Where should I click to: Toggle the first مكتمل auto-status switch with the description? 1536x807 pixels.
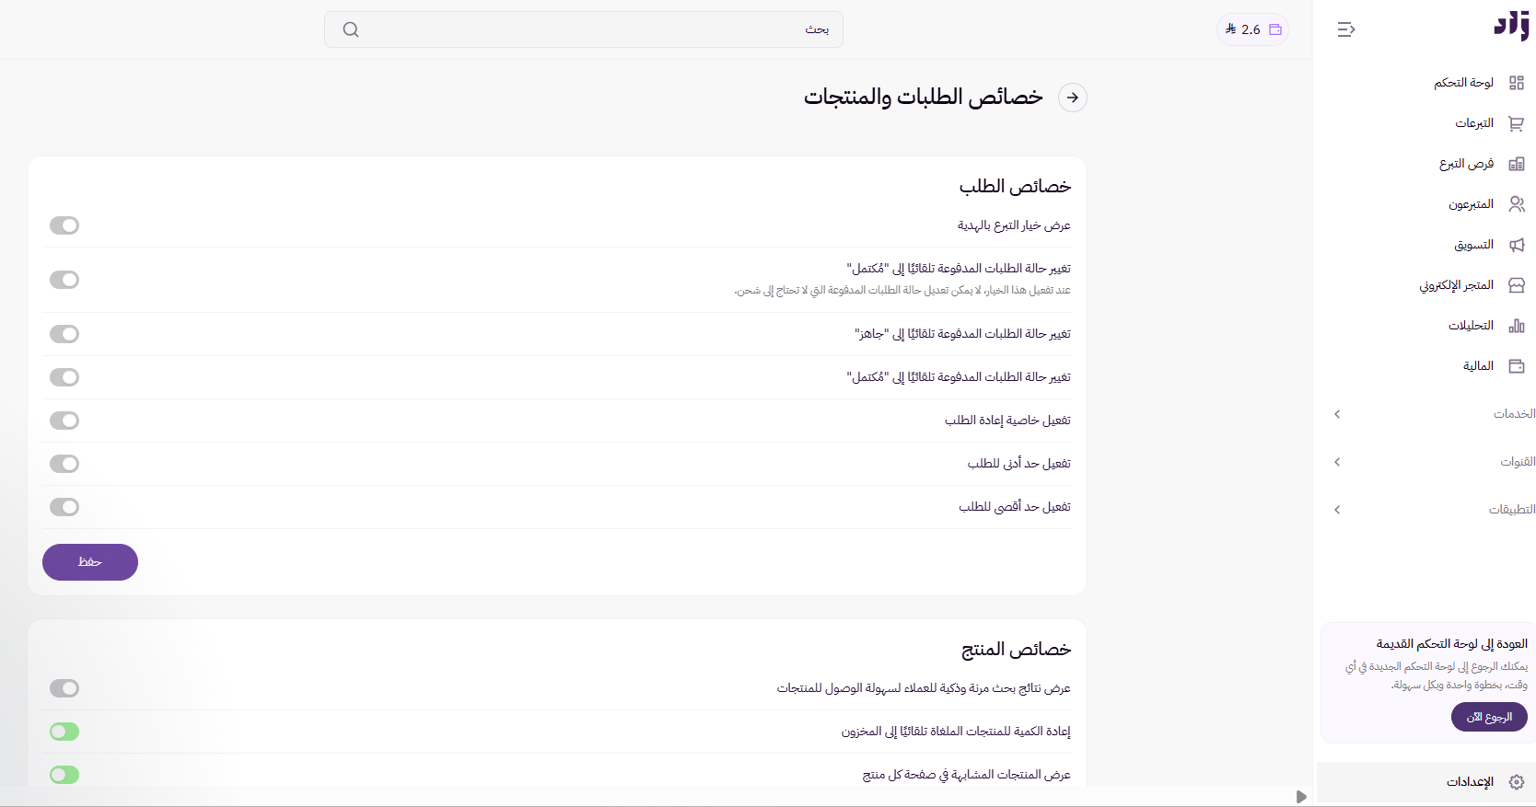(64, 280)
